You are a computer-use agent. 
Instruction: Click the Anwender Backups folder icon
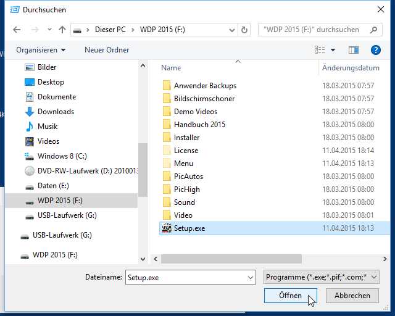pos(167,85)
